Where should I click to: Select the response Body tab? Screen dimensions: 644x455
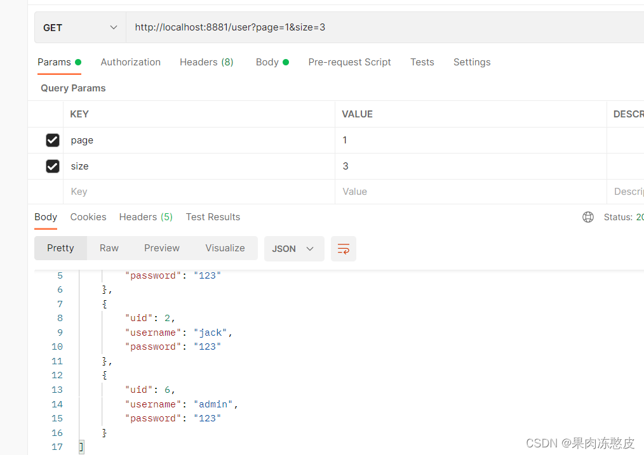[46, 217]
